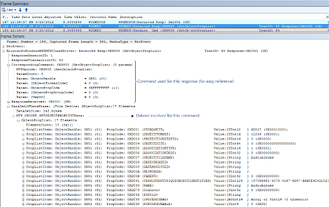Click AudioAlbums value in NAME row

click(262, 185)
